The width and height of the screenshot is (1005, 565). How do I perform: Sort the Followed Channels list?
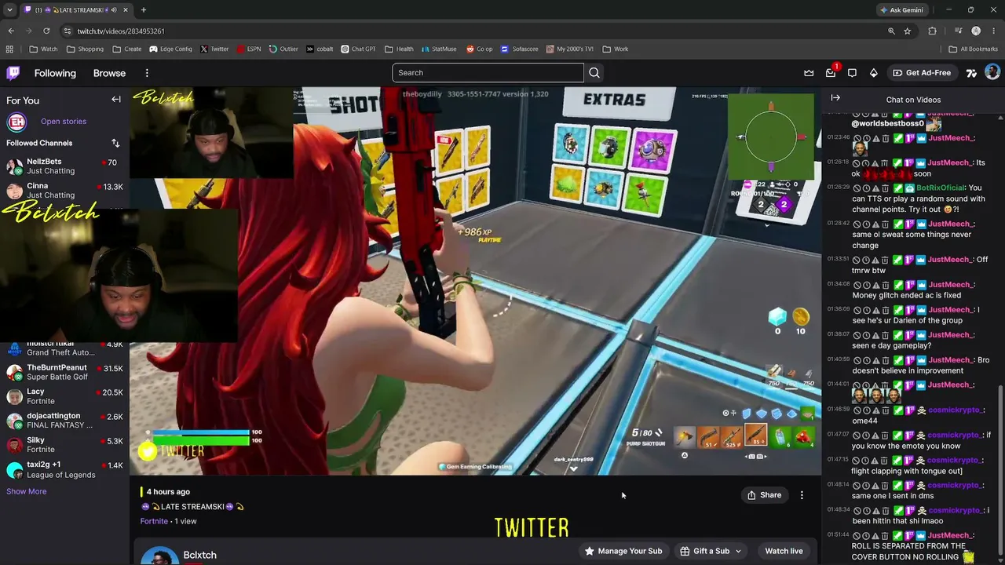(x=115, y=143)
